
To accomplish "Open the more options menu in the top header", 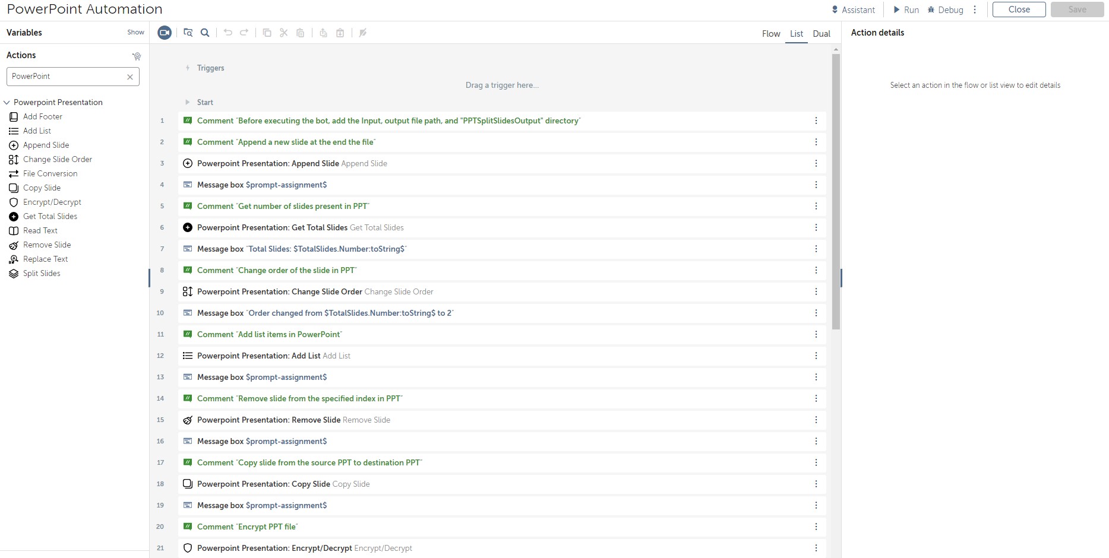I will (975, 9).
